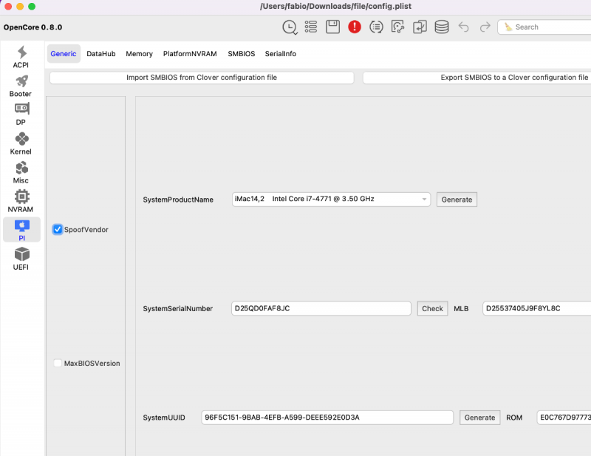Image resolution: width=591 pixels, height=456 pixels.
Task: Click the SystemSerialNumber label
Action: point(177,308)
